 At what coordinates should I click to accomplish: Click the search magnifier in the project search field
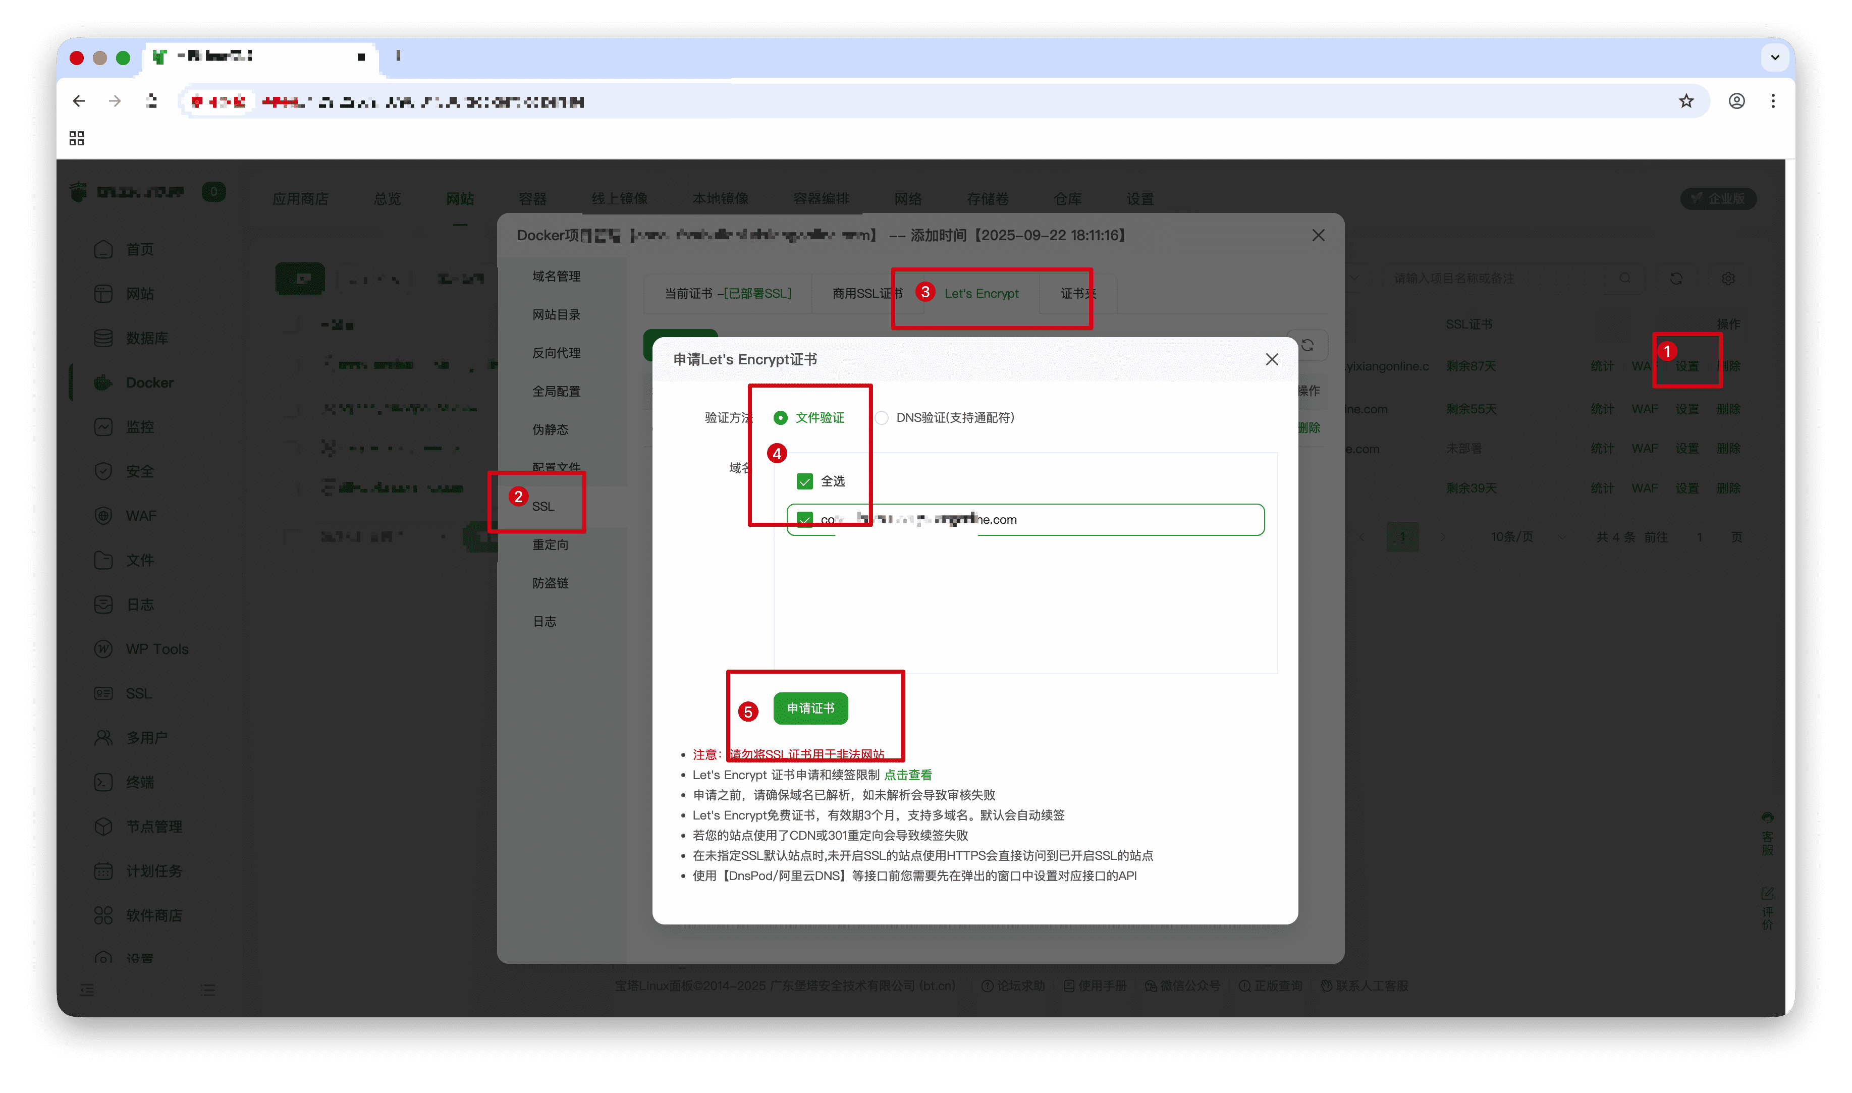pyautogui.click(x=1626, y=279)
